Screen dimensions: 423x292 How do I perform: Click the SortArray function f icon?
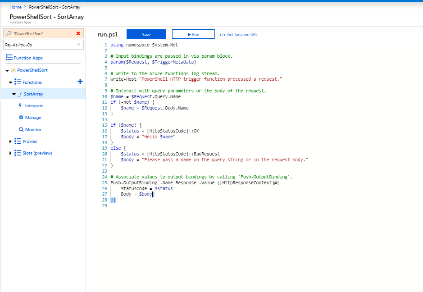click(20, 94)
